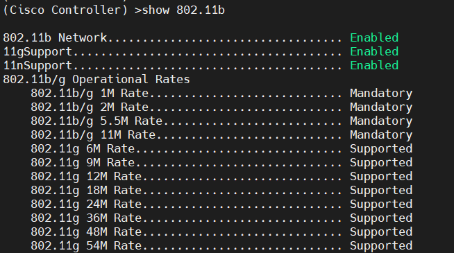
Task: Click the '802.11g 36M Rate' label
Action: pyautogui.click(x=86, y=218)
